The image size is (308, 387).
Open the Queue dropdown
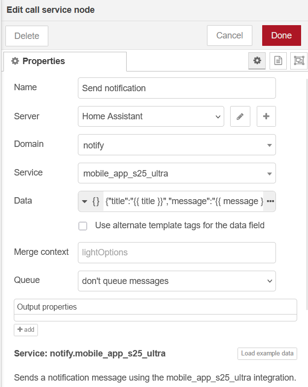coord(176,281)
